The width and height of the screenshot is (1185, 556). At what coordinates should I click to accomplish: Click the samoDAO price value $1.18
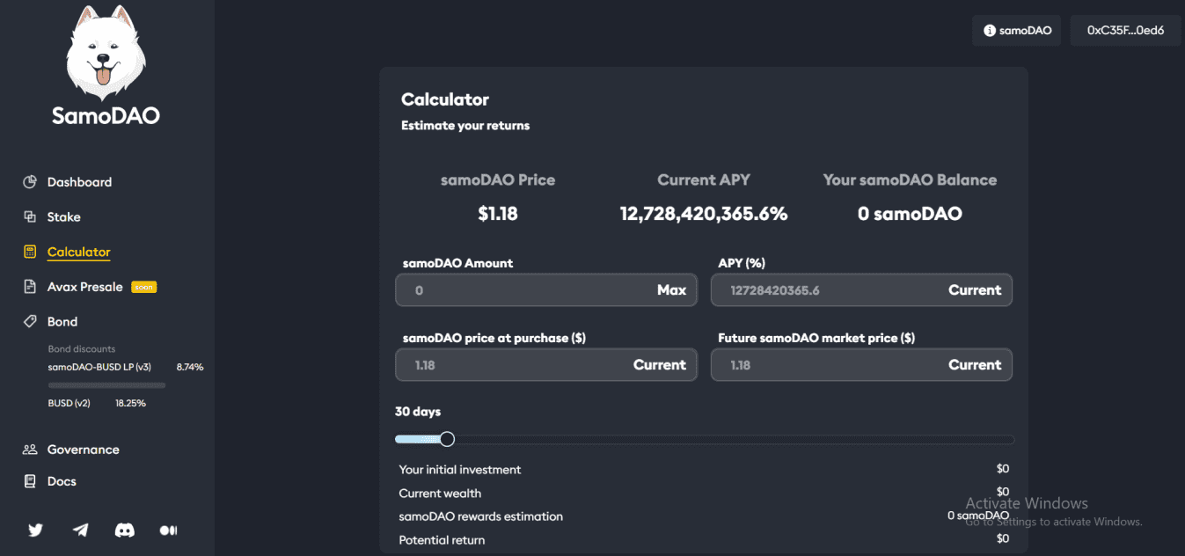(x=498, y=214)
